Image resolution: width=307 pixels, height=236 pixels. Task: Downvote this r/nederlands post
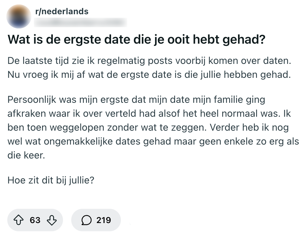point(52,220)
